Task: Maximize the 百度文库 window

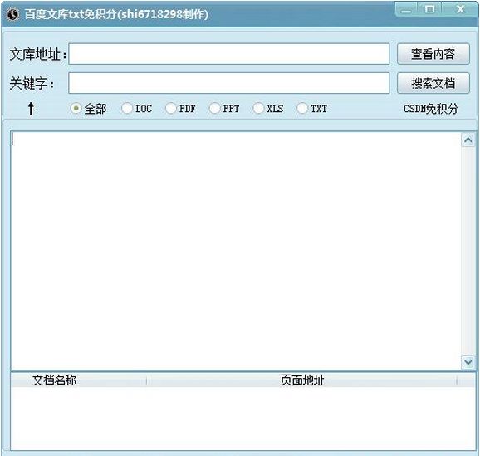Action: click(x=429, y=9)
